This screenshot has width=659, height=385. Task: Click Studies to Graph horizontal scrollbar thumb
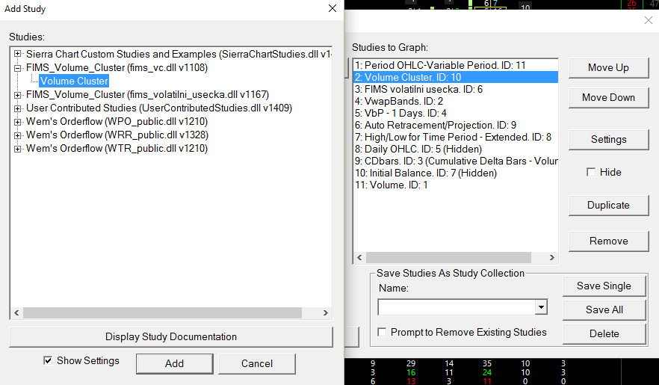click(x=448, y=257)
